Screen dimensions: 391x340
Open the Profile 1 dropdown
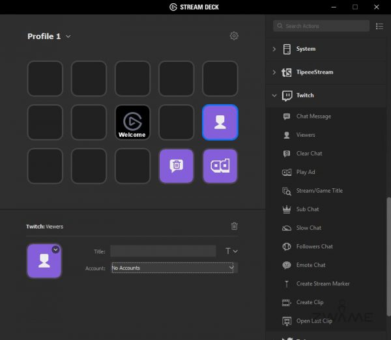click(x=49, y=36)
